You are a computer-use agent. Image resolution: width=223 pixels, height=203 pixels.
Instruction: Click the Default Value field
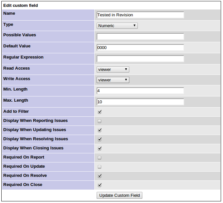coord(140,48)
